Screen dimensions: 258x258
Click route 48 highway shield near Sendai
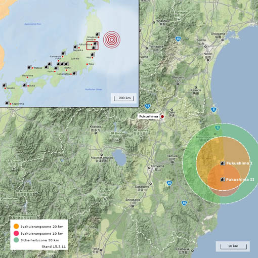tap(178, 39)
